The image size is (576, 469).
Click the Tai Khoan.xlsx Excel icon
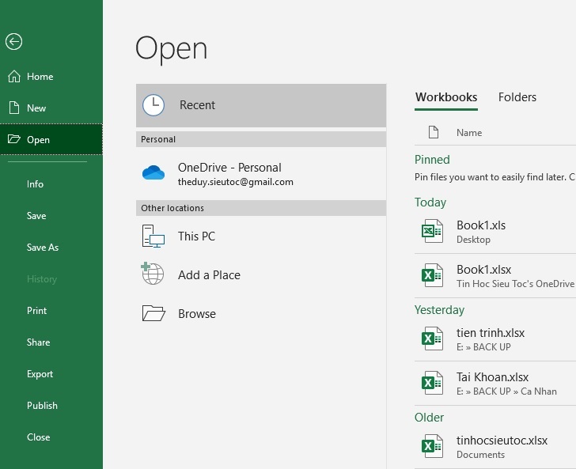pos(432,383)
